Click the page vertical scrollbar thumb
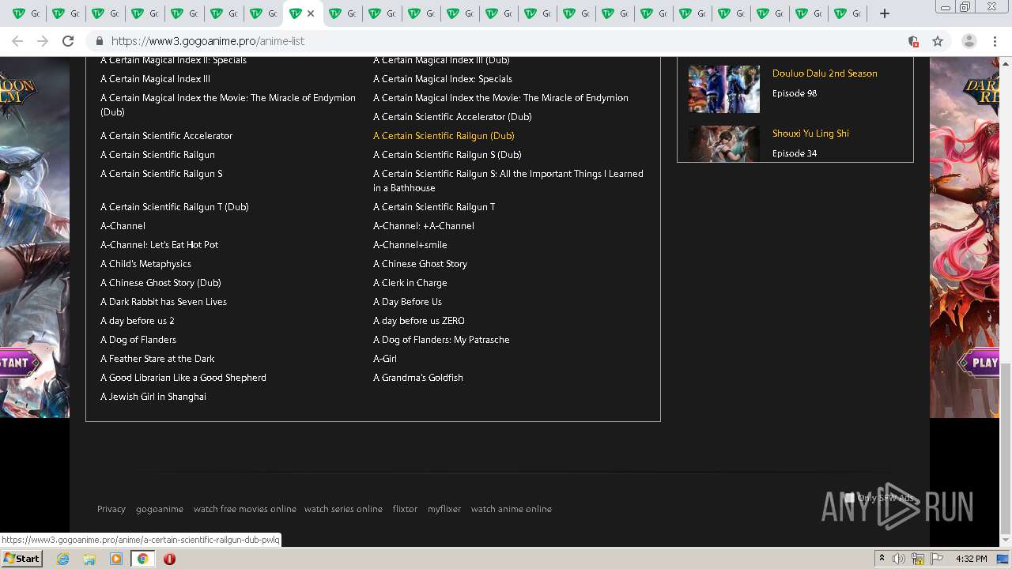This screenshot has width=1012, height=569. click(x=1006, y=447)
